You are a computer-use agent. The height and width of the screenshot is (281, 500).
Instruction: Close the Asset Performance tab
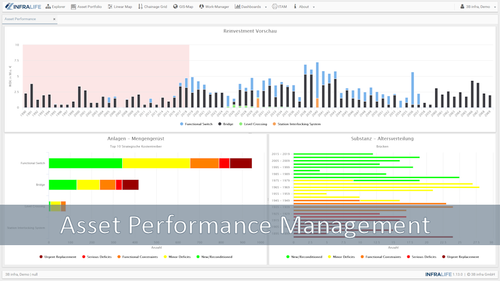pos(54,19)
